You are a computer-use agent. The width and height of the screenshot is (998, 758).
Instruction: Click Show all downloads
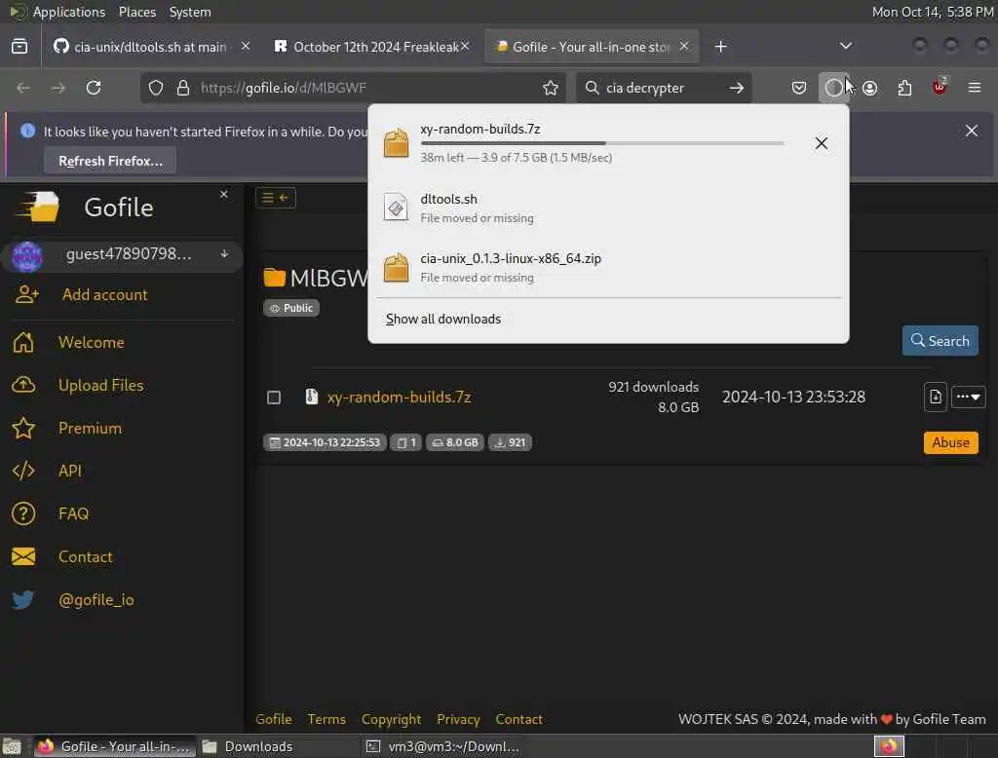[443, 319]
